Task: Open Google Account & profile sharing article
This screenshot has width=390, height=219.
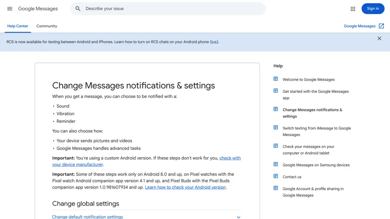Action: click(313, 192)
